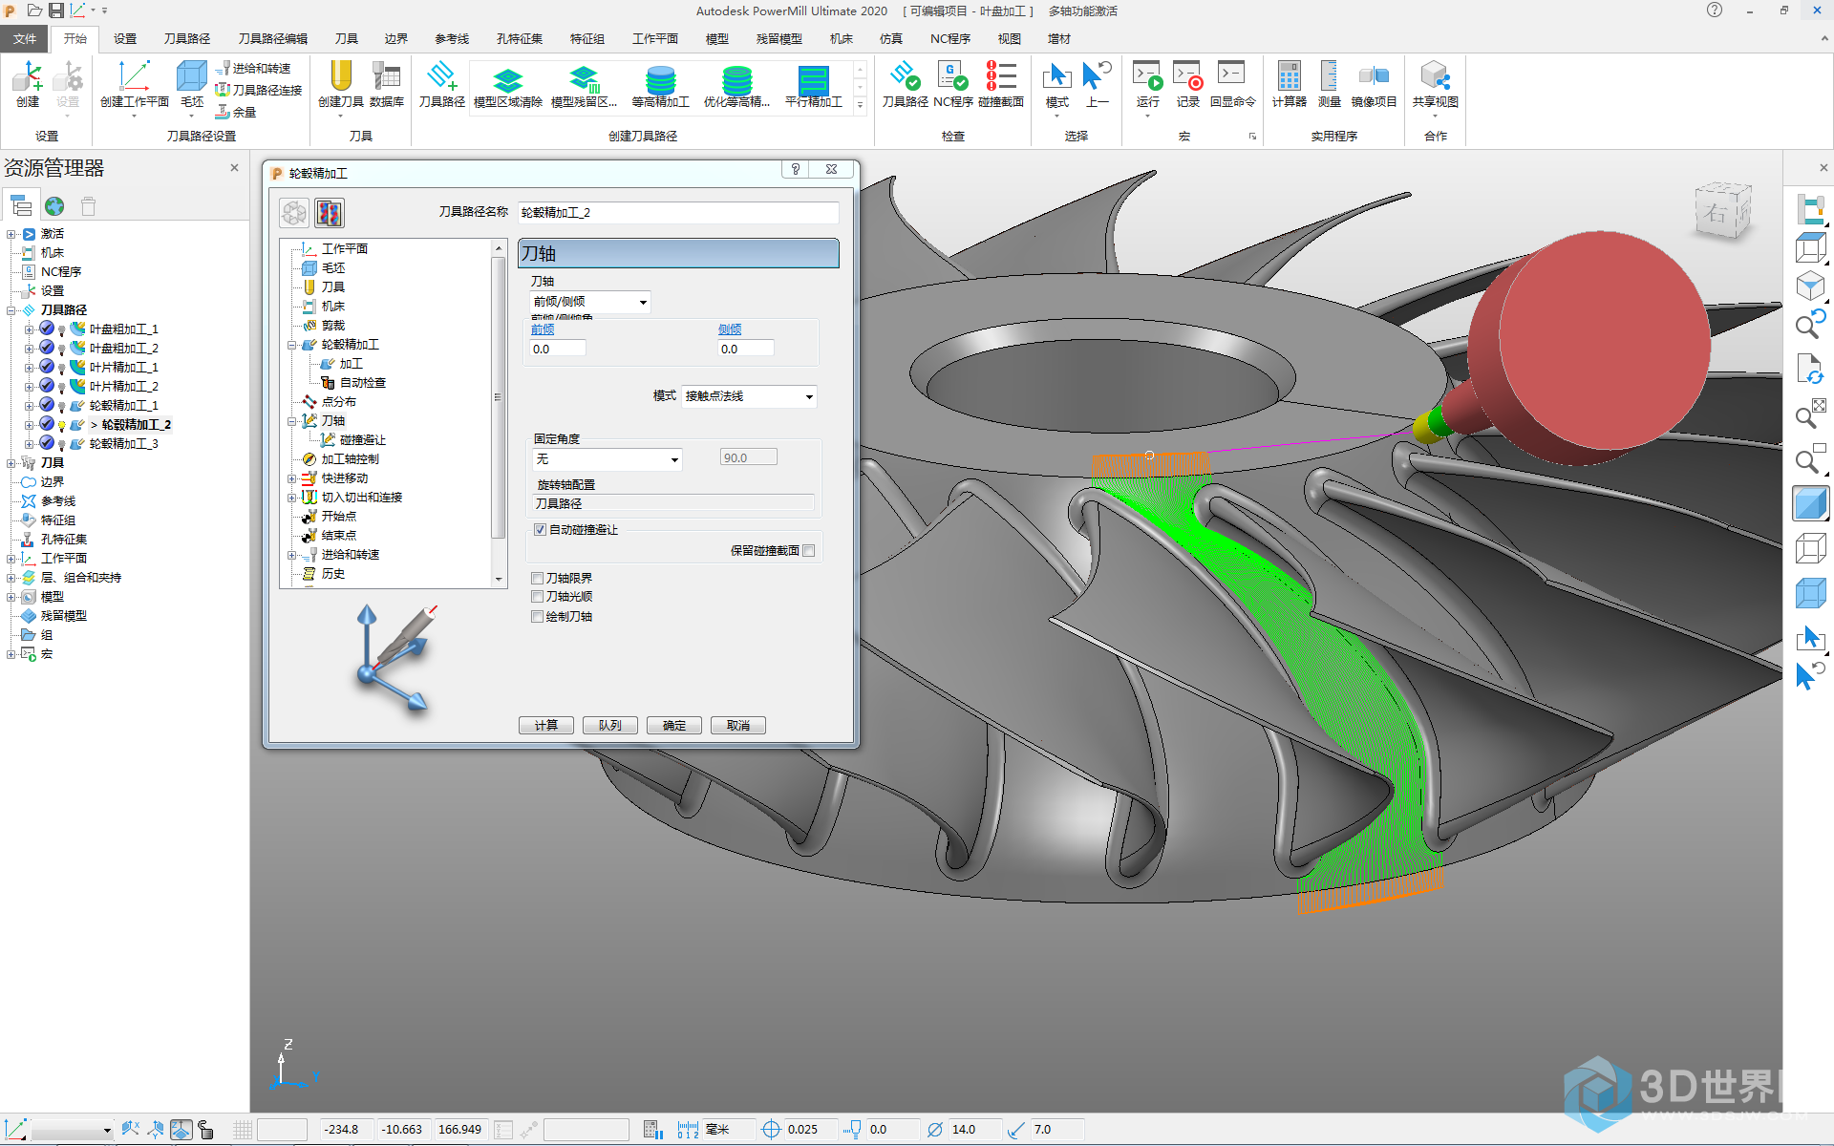This screenshot has width=1834, height=1146.
Task: Click the 创建工作平面 ribbon icon
Action: coord(134,84)
